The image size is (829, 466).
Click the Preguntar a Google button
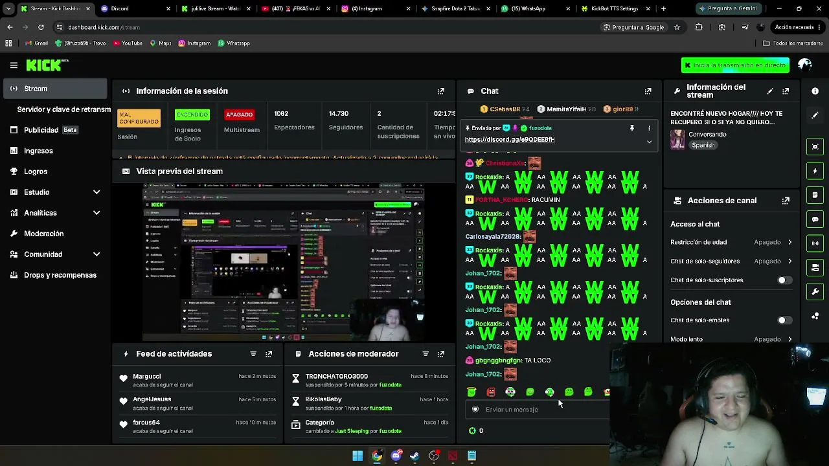[633, 27]
